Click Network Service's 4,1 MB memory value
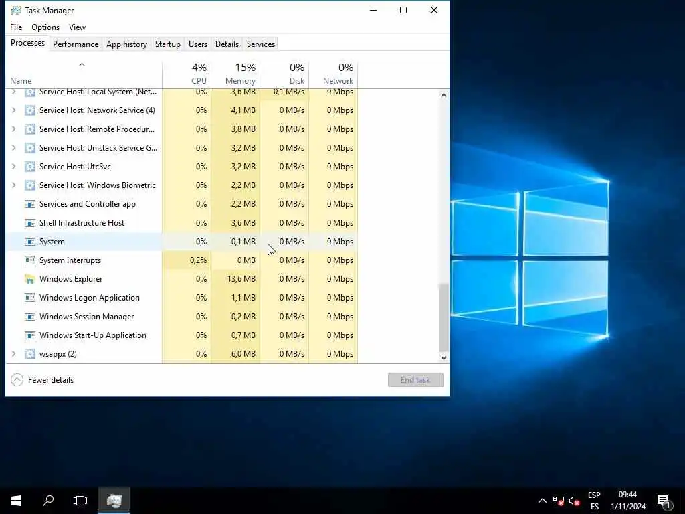This screenshot has height=514, width=685. pyautogui.click(x=243, y=110)
